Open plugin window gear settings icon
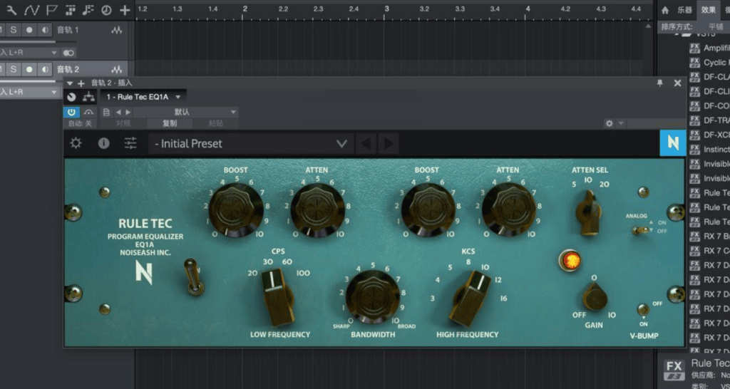This screenshot has height=389, width=730. coord(610,123)
